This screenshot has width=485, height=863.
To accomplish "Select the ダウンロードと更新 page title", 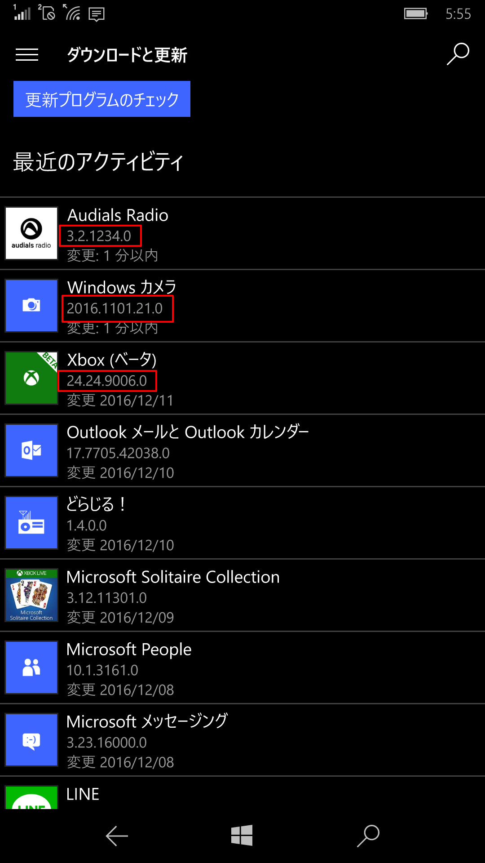I will tap(127, 55).
